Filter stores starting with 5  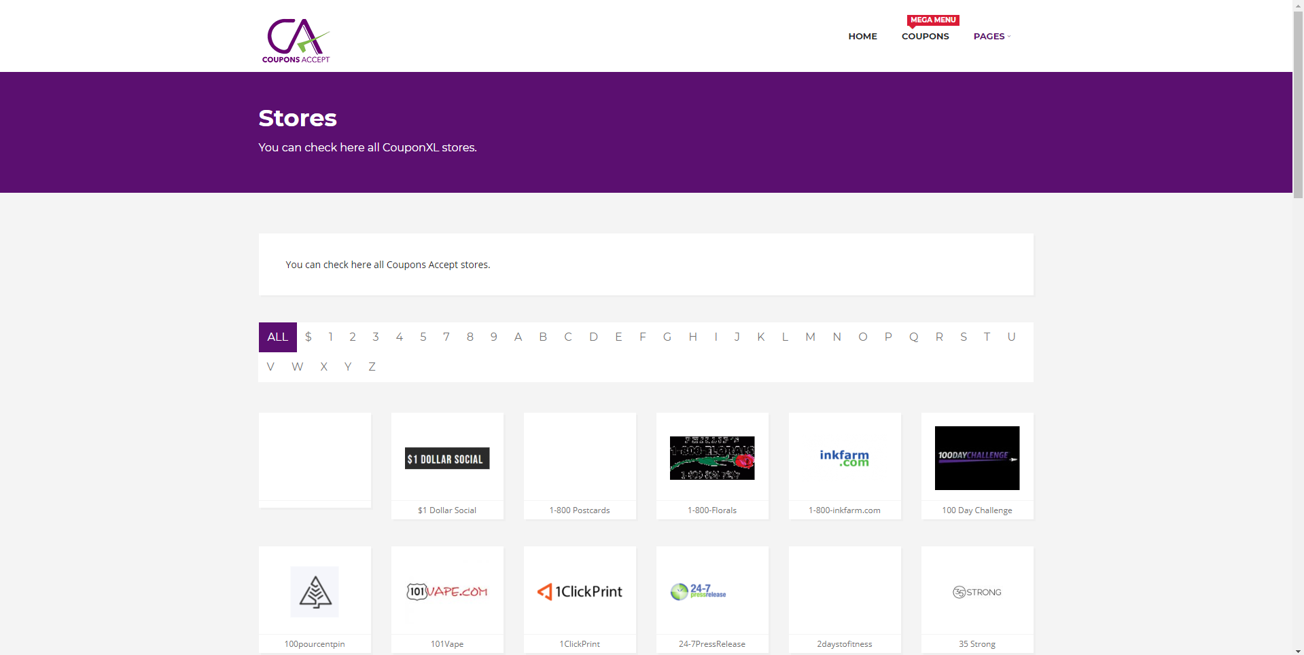pos(423,337)
